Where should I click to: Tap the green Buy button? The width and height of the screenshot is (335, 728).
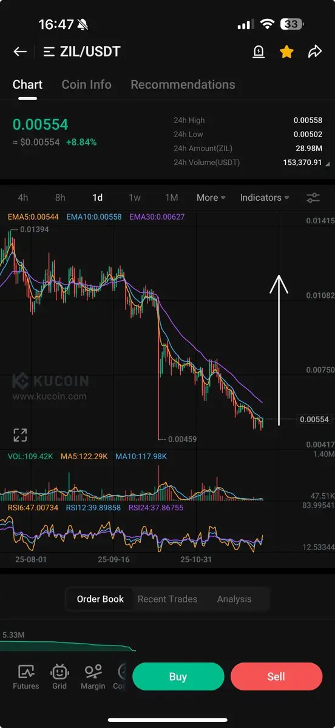click(x=178, y=676)
